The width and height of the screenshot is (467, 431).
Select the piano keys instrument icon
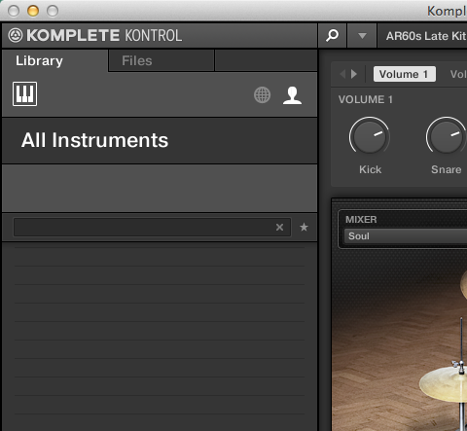point(24,94)
